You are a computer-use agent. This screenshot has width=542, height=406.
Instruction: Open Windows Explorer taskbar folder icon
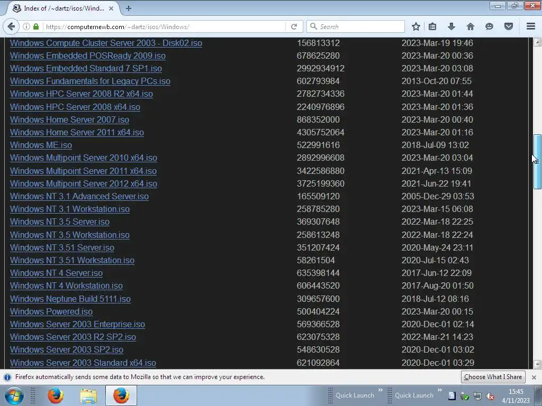88,396
